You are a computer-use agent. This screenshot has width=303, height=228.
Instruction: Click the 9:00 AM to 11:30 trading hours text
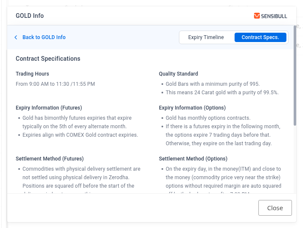coord(55,84)
